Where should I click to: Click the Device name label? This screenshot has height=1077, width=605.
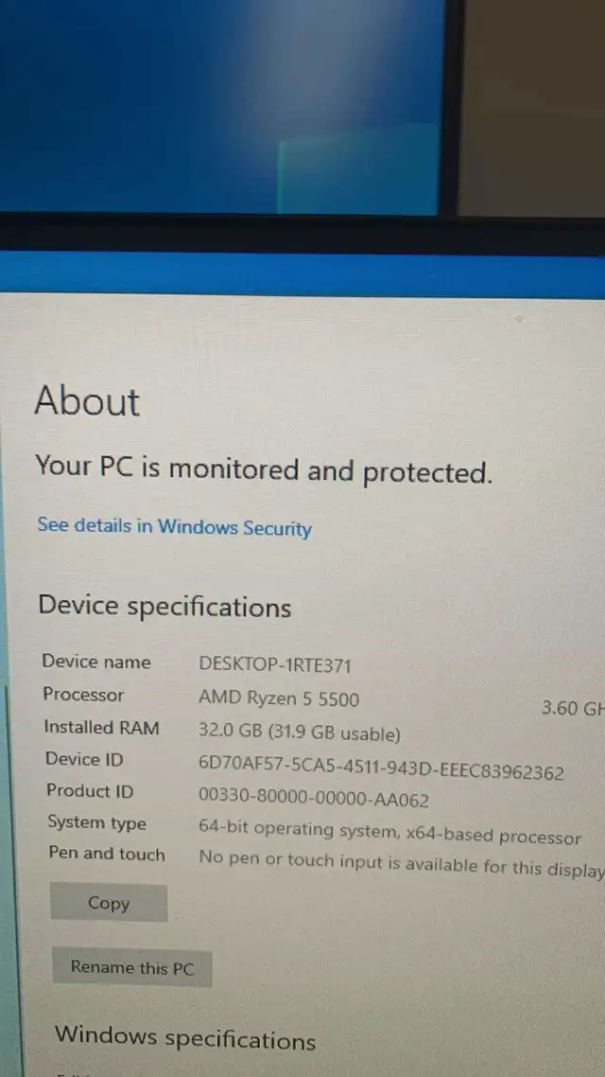(x=96, y=662)
